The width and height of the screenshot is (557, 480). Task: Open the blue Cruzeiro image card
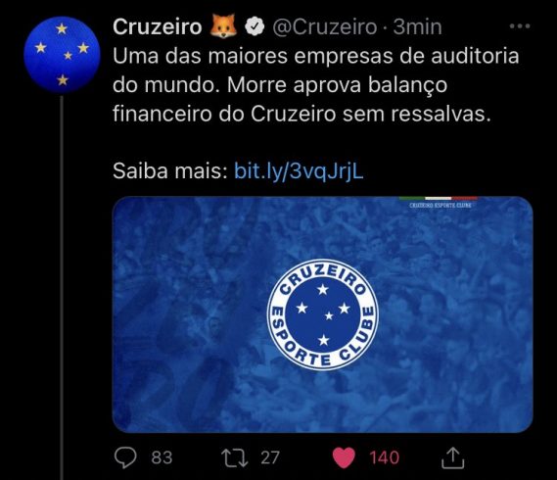(x=322, y=314)
